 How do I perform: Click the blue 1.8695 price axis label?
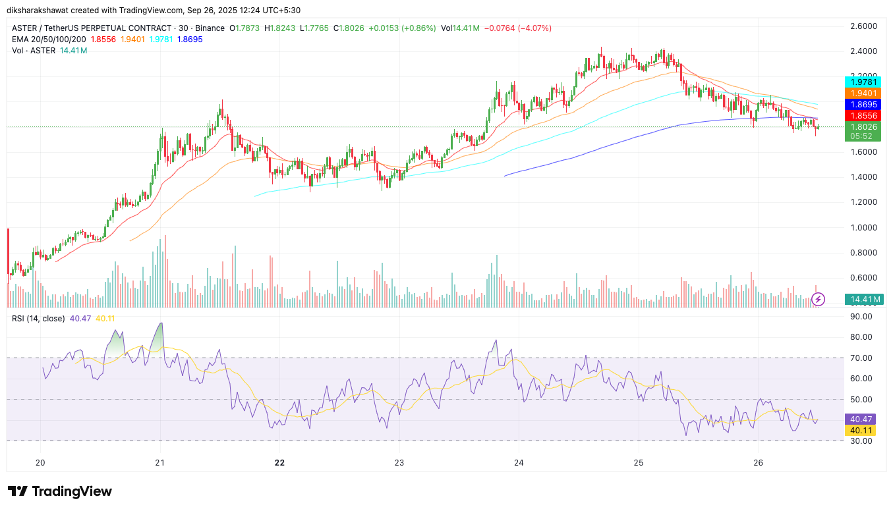[x=863, y=105]
